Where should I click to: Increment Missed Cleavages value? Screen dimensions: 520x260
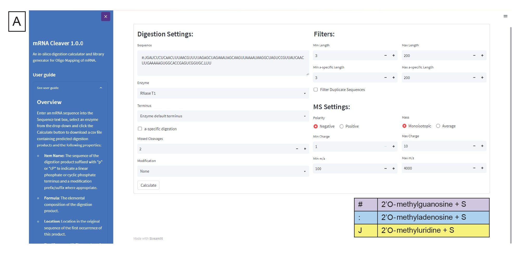pos(305,149)
